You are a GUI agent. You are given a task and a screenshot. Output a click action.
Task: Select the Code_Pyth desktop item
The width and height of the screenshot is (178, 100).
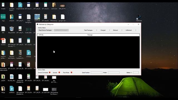(x=29, y=30)
